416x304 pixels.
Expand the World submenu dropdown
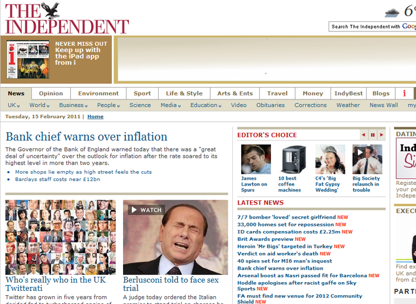(39, 105)
